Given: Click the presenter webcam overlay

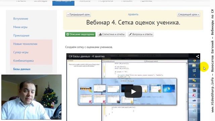Looking at the screenshot, I should coord(31,97).
